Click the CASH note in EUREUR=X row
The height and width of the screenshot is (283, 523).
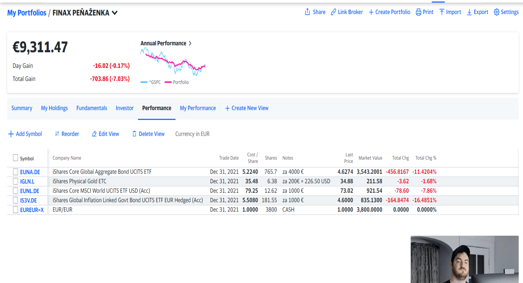point(288,210)
